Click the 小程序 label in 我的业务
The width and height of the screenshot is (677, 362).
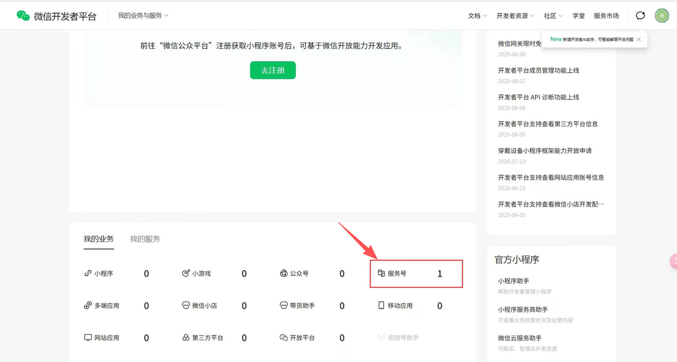(x=104, y=274)
